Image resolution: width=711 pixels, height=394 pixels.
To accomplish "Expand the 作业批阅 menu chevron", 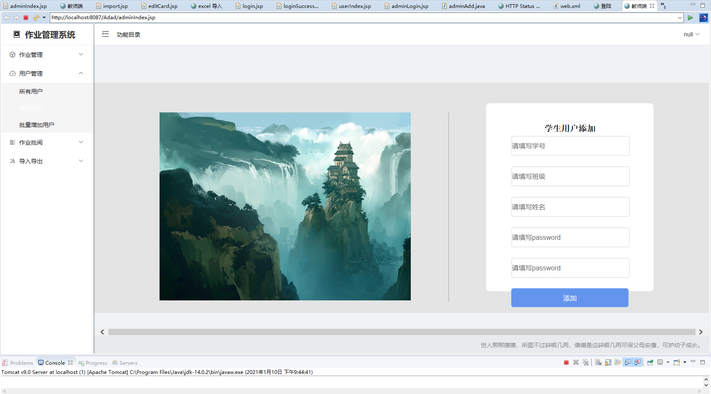I will coord(81,142).
